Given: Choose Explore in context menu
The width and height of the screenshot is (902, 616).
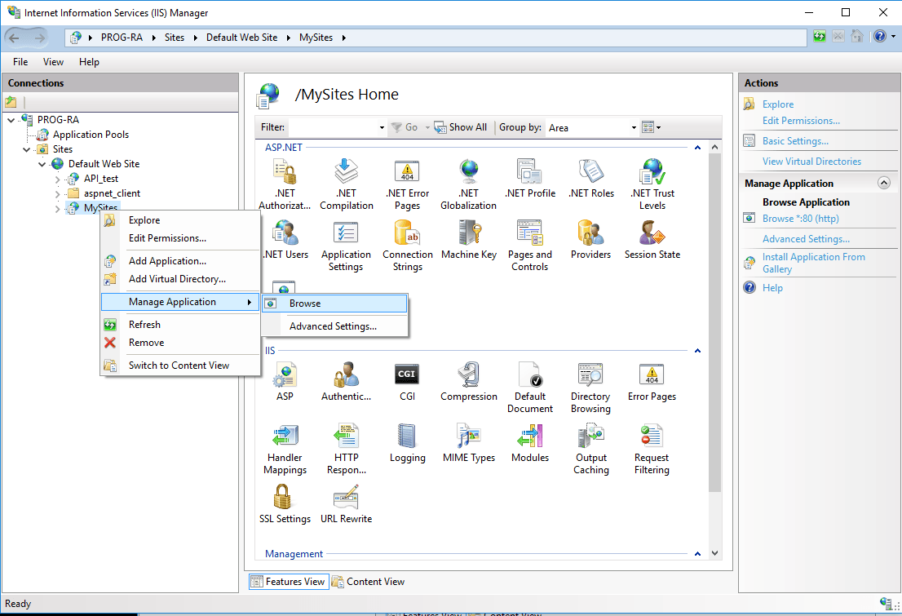Looking at the screenshot, I should point(180,220).
